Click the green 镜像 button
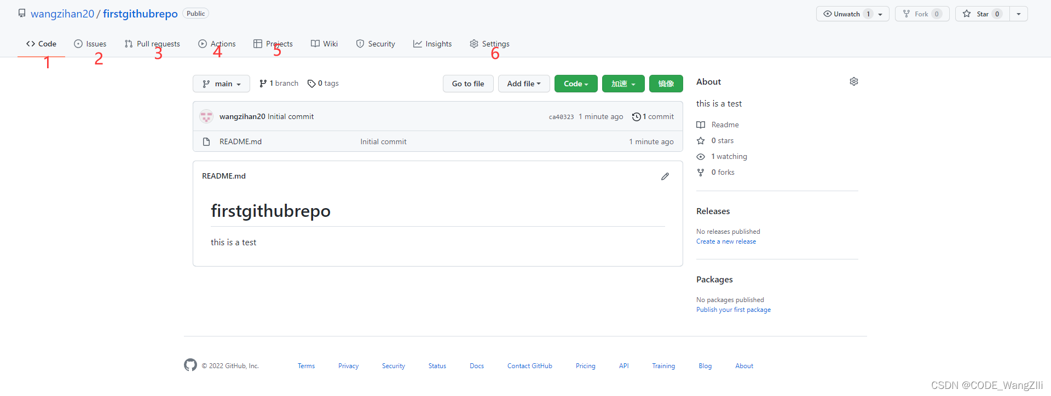 click(666, 84)
